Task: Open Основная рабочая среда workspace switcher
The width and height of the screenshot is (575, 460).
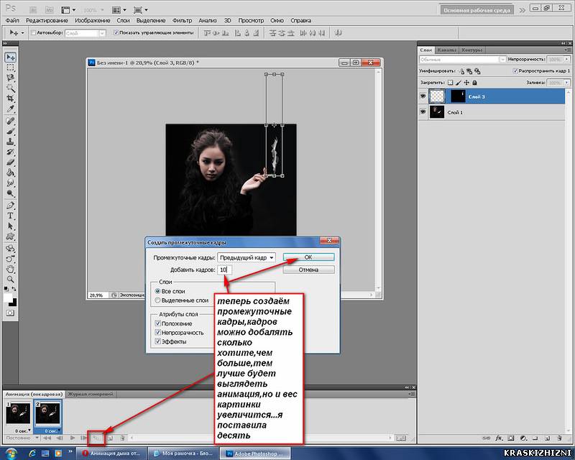Action: tap(477, 10)
